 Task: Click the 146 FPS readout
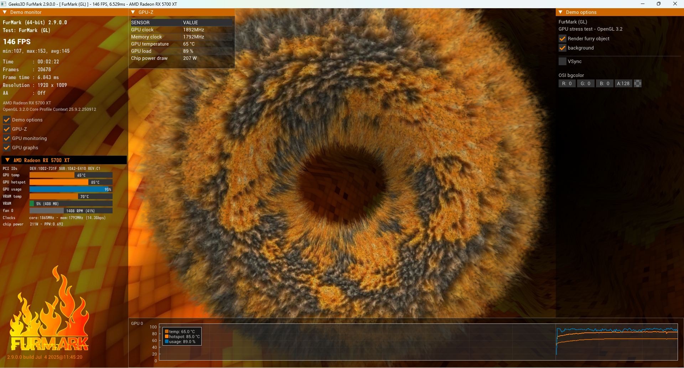17,41
